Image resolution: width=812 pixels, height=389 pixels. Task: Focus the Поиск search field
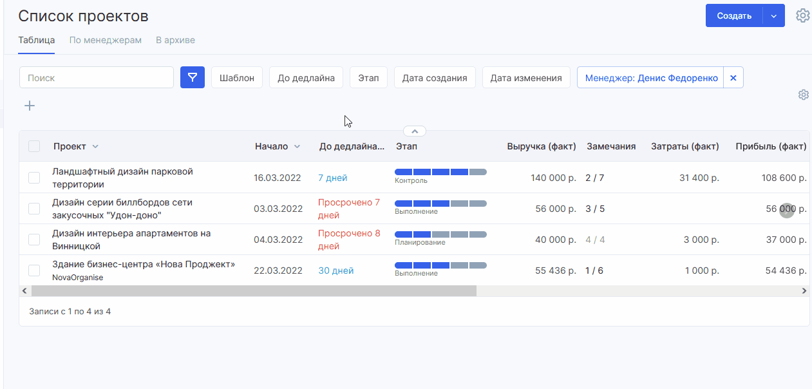click(97, 77)
